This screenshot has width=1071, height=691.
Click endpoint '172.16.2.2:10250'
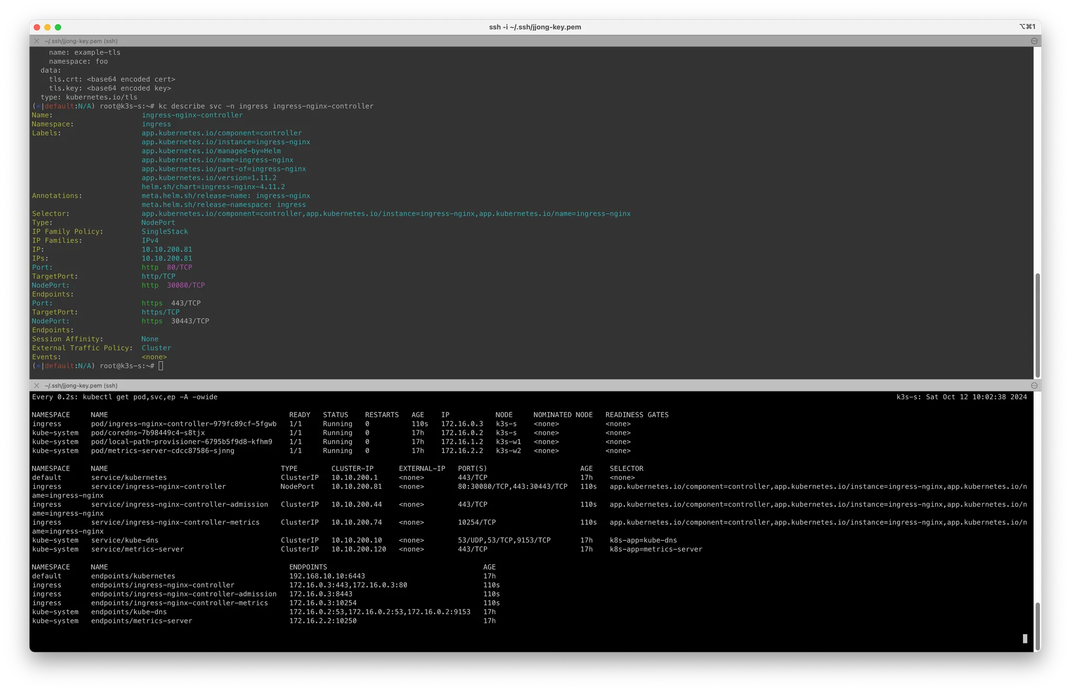point(323,621)
